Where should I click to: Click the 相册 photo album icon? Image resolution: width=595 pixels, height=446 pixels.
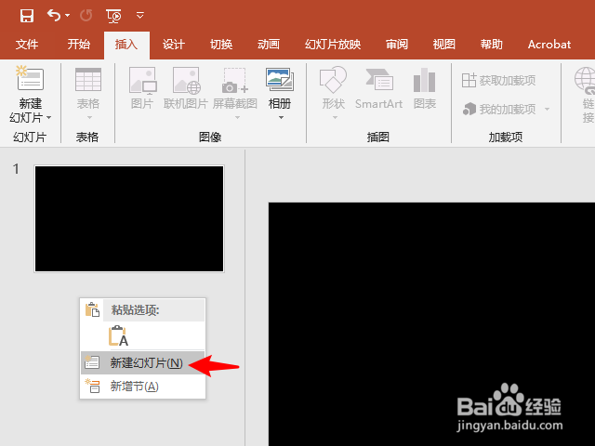coord(280,79)
